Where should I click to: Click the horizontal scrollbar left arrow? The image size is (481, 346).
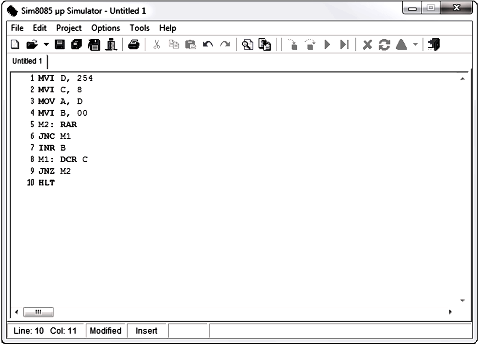click(x=17, y=312)
